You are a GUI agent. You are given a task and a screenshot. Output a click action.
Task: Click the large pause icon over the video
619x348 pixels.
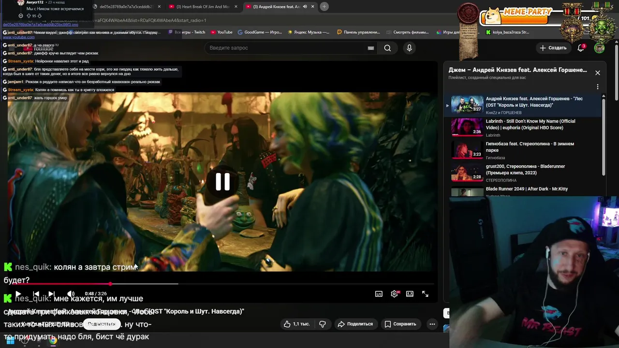pos(222,182)
